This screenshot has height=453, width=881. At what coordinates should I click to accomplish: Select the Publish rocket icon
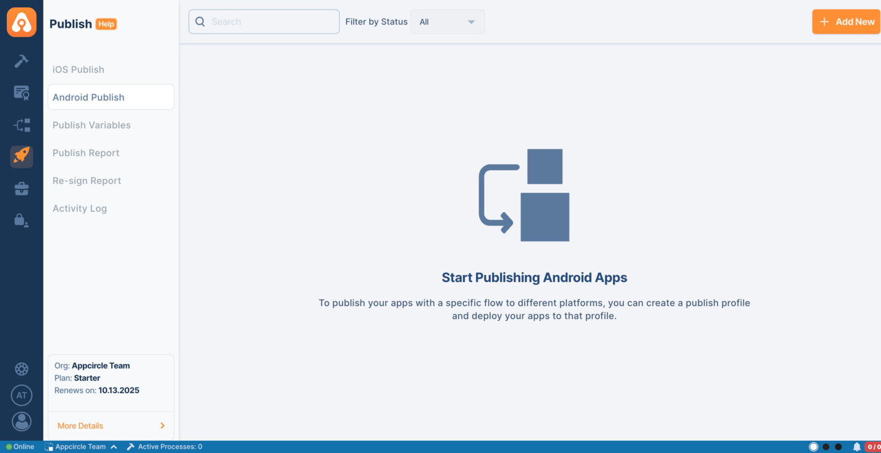point(22,156)
